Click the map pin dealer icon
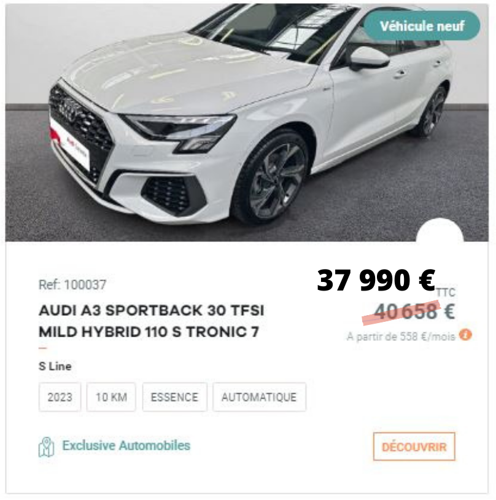 tap(47, 447)
